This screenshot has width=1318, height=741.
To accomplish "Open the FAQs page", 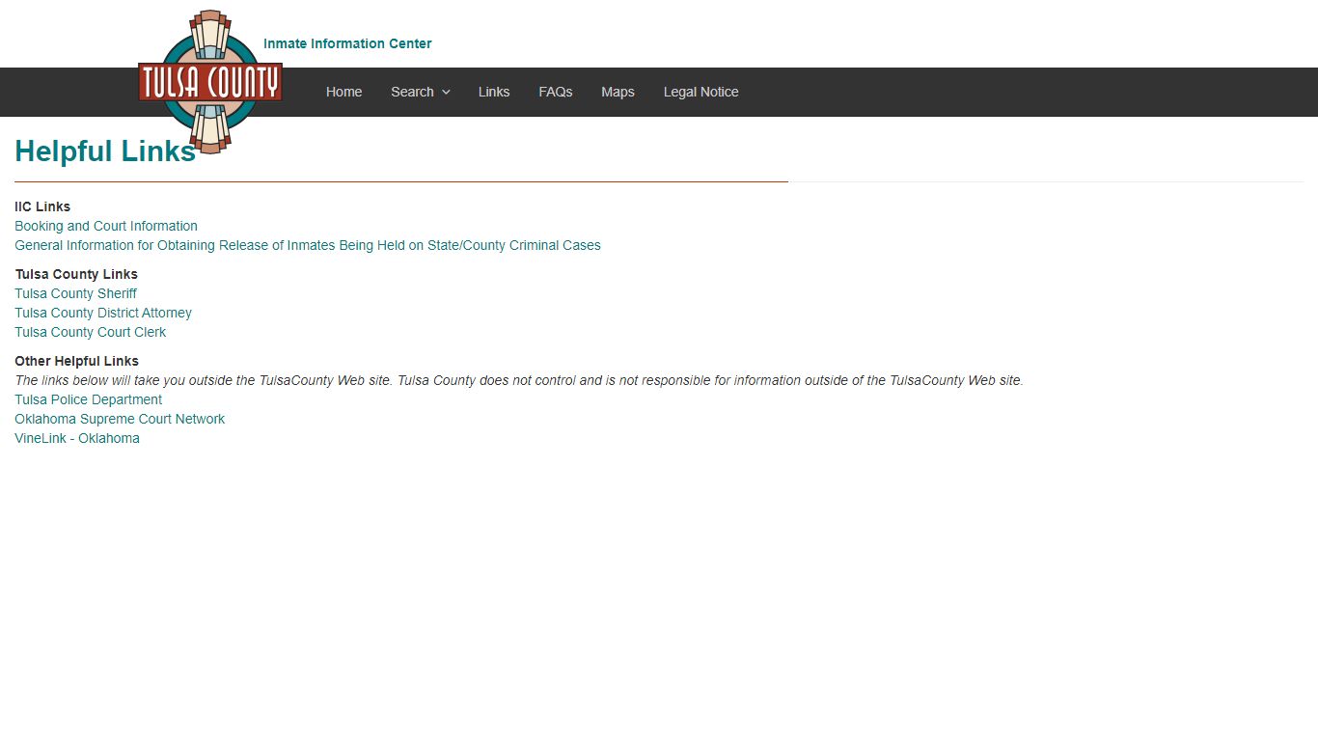I will pos(556,92).
